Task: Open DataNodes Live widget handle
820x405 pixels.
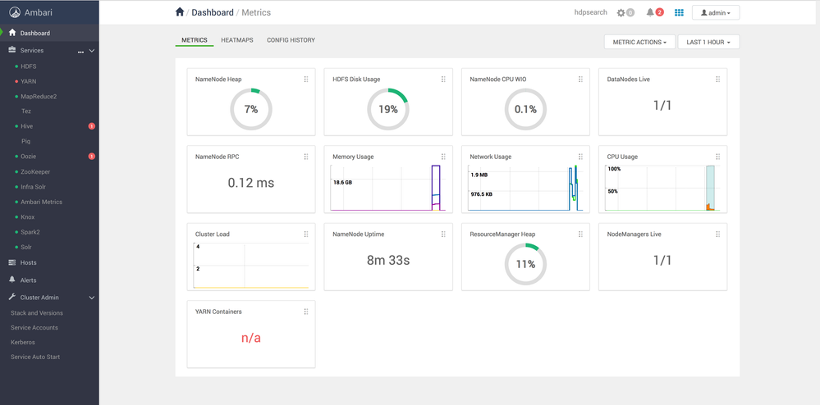Action: 717,79
